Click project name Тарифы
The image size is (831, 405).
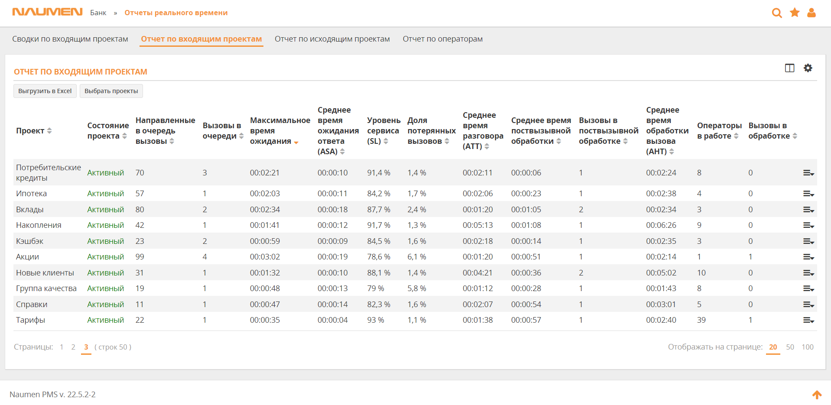click(x=30, y=320)
